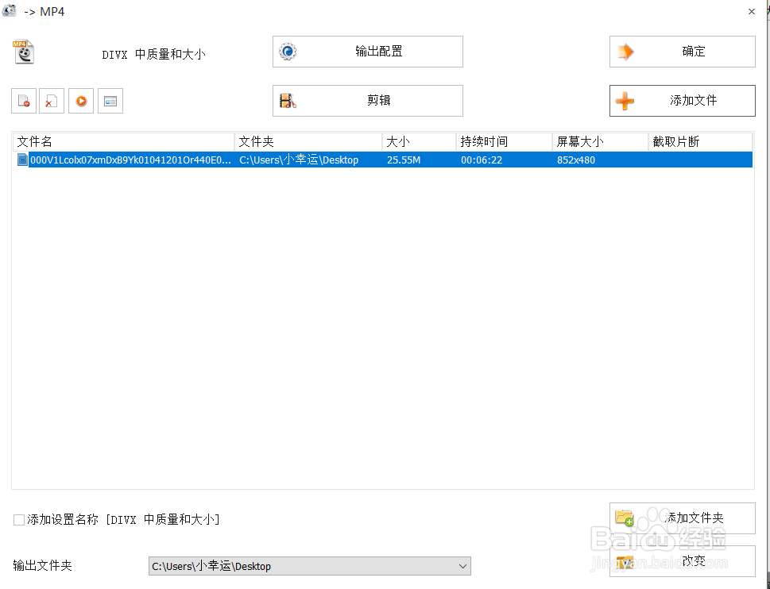Sort by the 截取片断 column header

click(700, 142)
